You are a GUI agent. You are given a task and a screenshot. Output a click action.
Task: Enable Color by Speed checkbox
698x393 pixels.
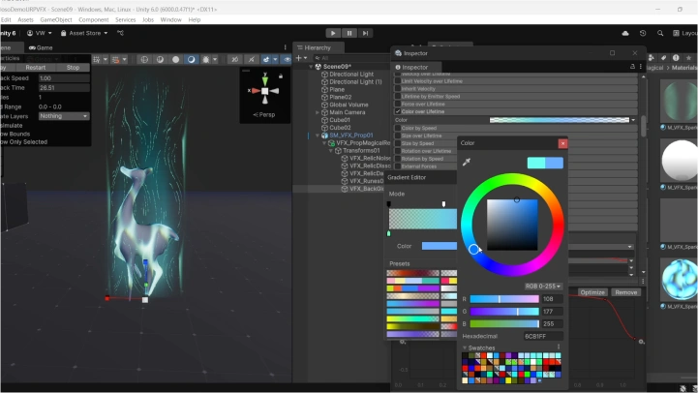398,128
